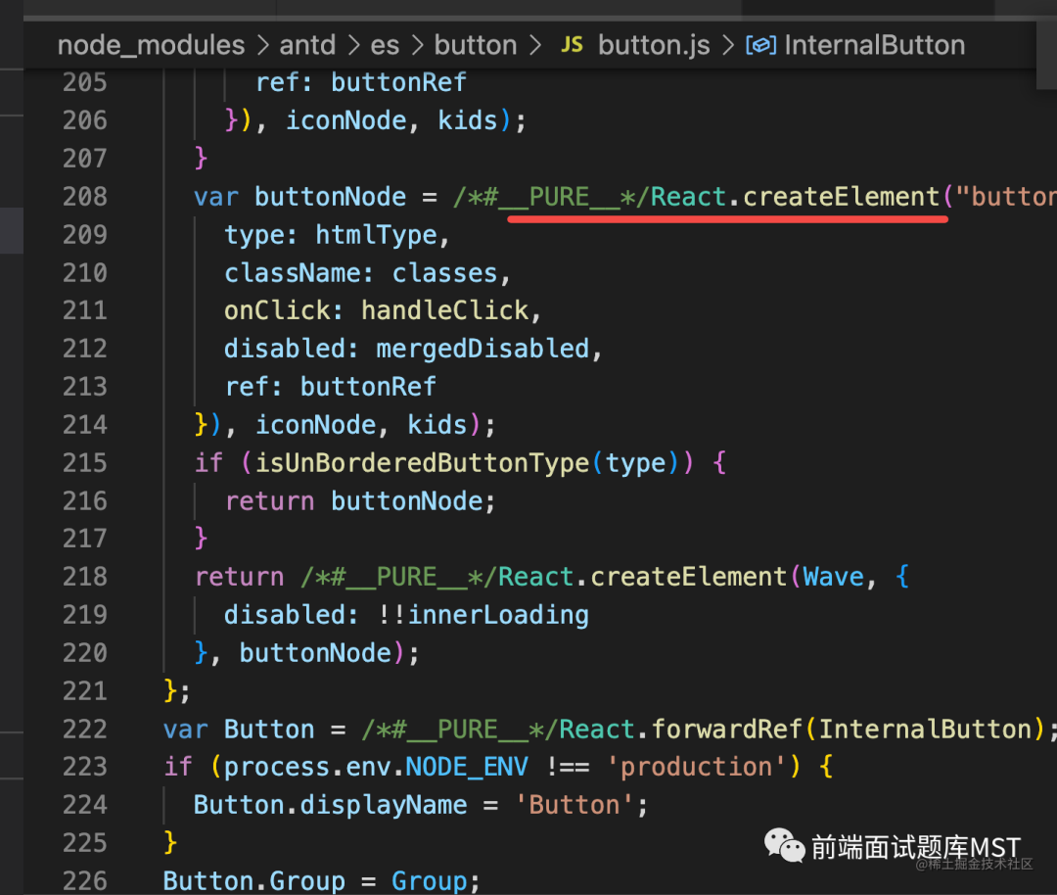Click the closing brace on line 207
This screenshot has height=895, width=1057.
point(201,159)
